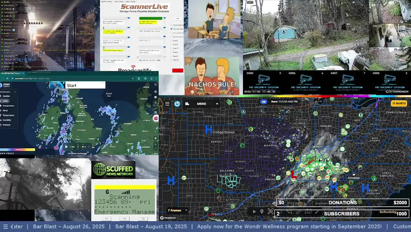Open the layers icon beside MRMS

pyautogui.click(x=187, y=104)
